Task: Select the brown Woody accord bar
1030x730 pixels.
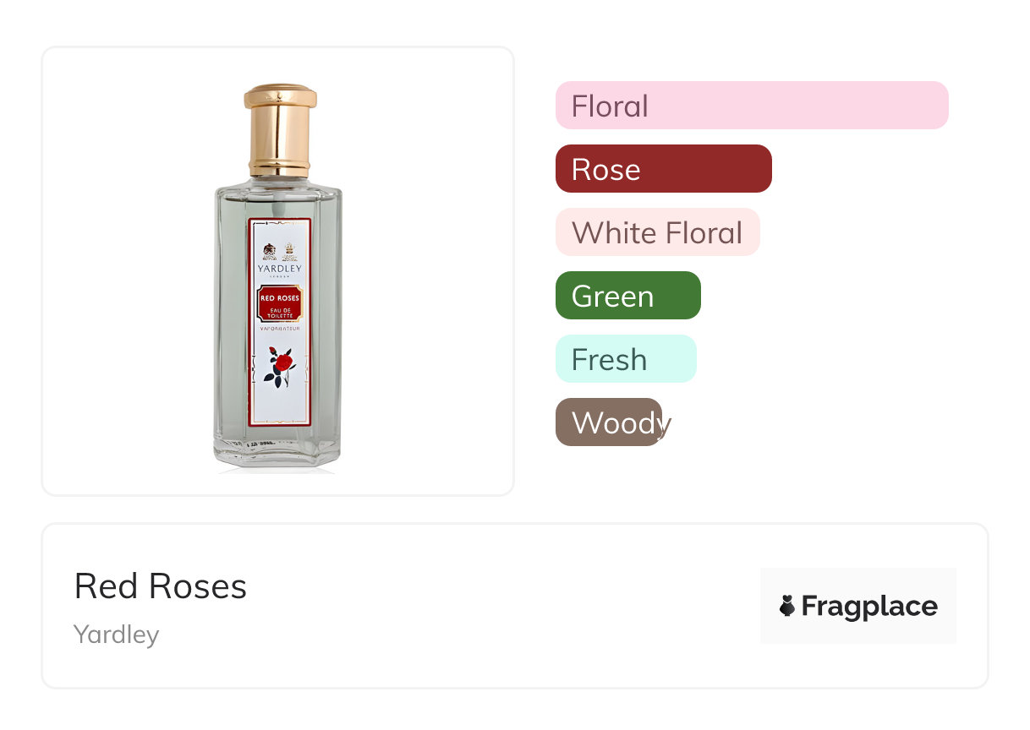Action: [609, 422]
